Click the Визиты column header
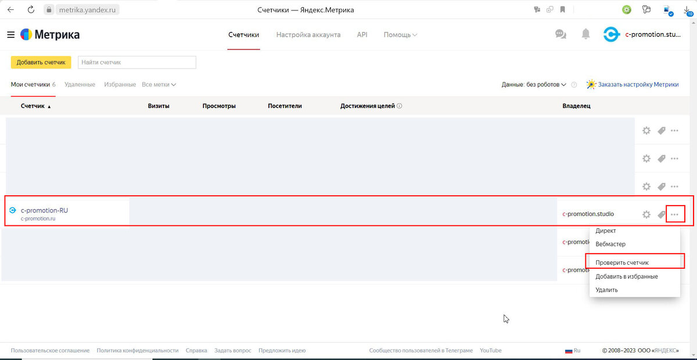This screenshot has width=697, height=360. point(159,106)
